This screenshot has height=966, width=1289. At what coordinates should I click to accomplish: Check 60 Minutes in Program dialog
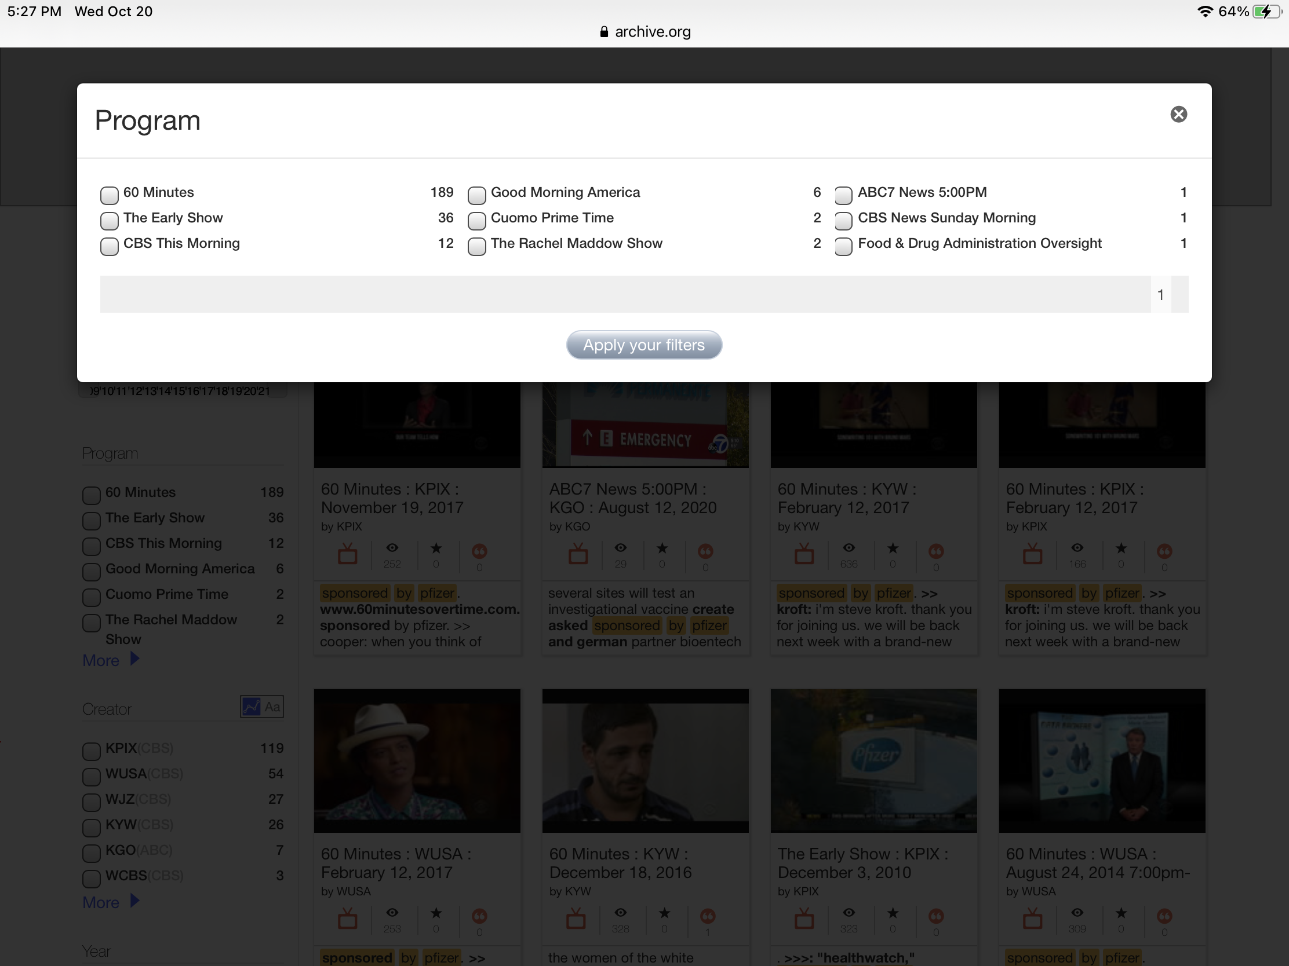(x=109, y=195)
